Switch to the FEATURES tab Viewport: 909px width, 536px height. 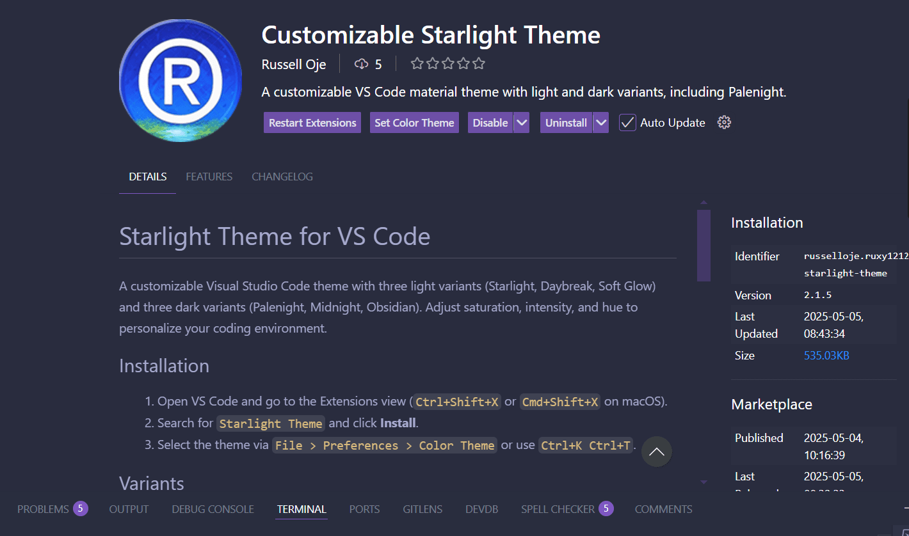click(209, 177)
